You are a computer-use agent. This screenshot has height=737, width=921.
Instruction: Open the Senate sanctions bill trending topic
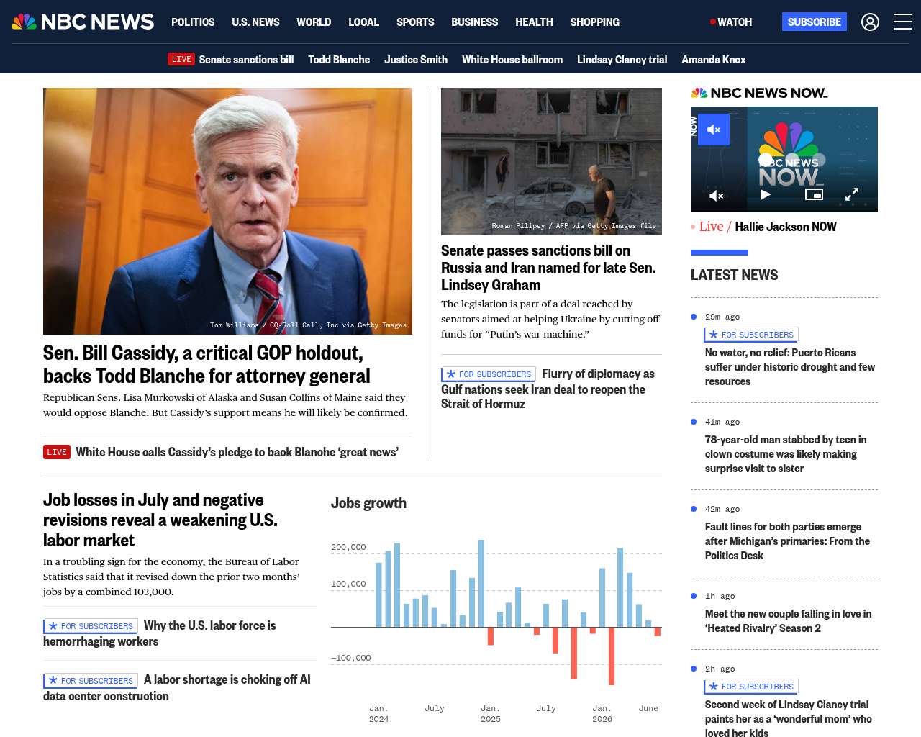(x=246, y=60)
